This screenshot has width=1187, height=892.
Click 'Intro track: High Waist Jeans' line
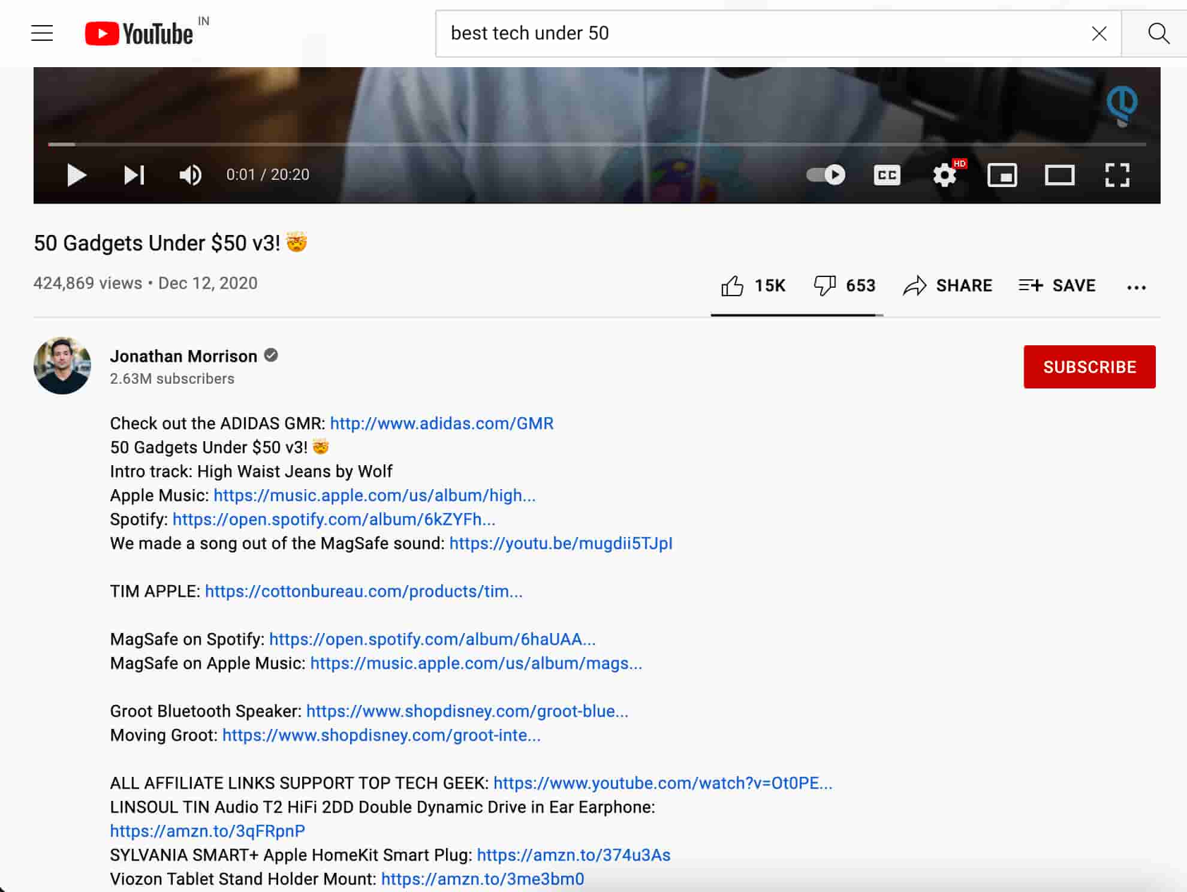251,471
